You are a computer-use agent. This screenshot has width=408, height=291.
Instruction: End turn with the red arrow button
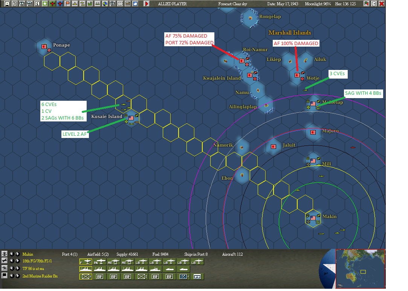point(147,4)
